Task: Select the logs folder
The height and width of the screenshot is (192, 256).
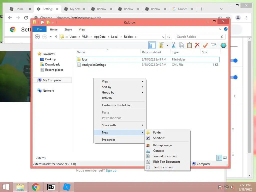Action: click(147, 59)
